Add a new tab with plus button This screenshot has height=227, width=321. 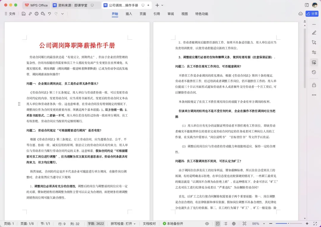[157, 5]
